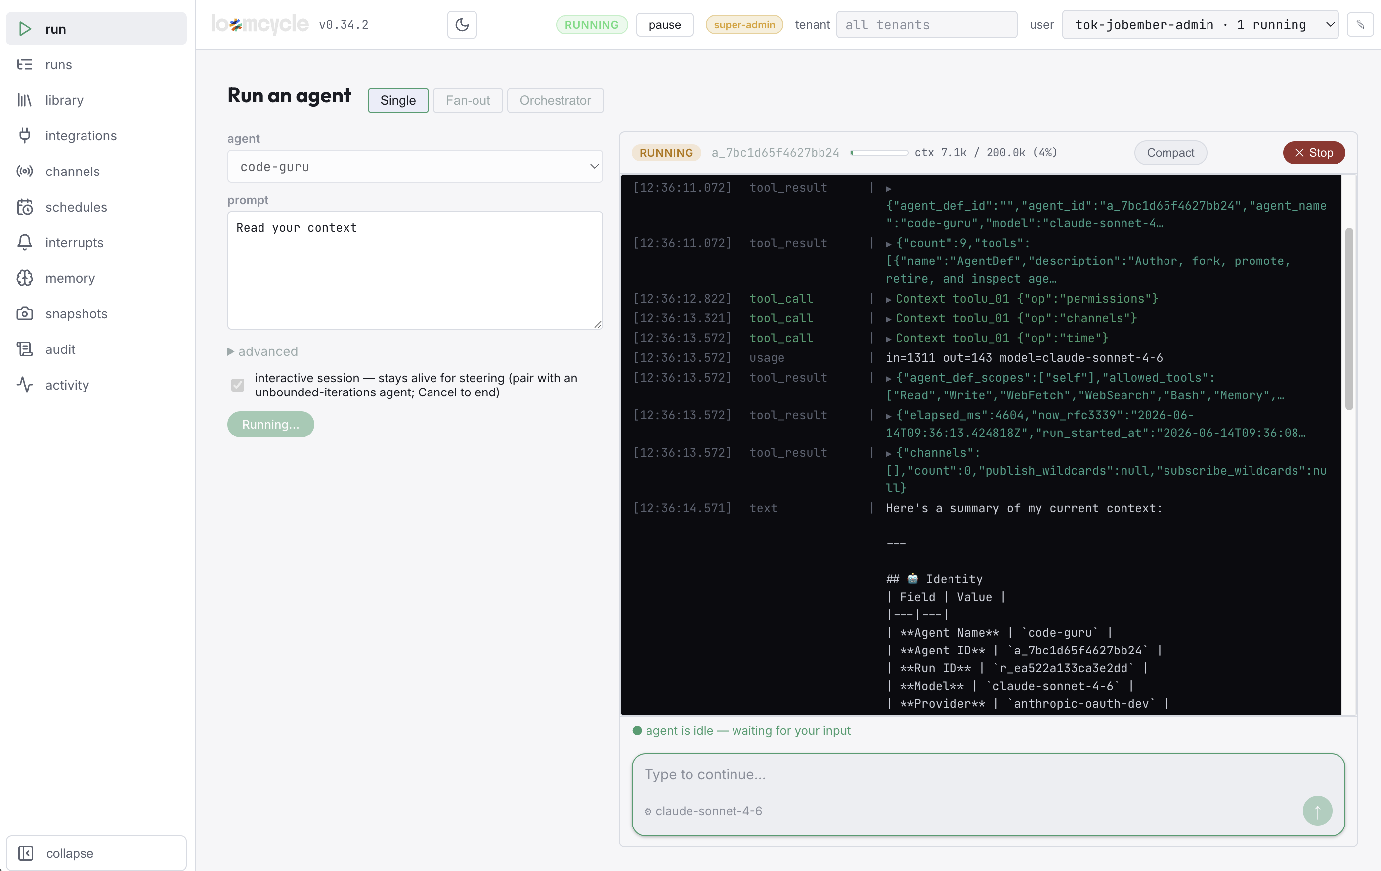Click the Compact button
This screenshot has width=1381, height=871.
click(1170, 153)
